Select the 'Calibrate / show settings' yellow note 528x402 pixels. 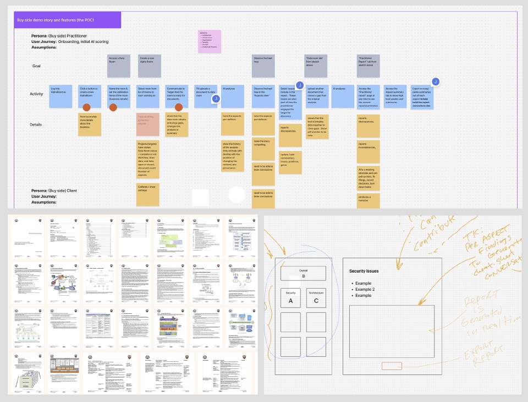click(x=148, y=194)
